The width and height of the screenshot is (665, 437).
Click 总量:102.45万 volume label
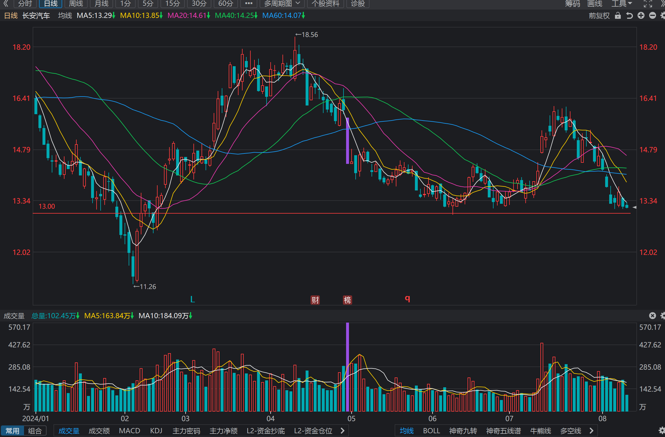(x=55, y=316)
